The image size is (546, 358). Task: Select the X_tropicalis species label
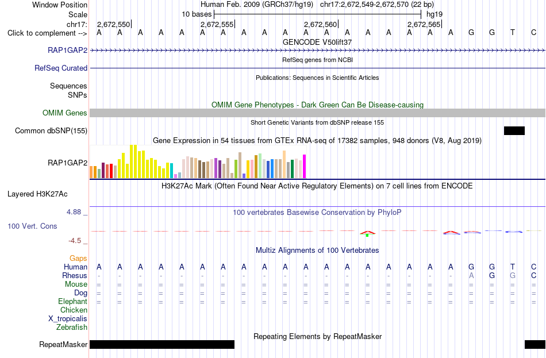click(x=68, y=319)
